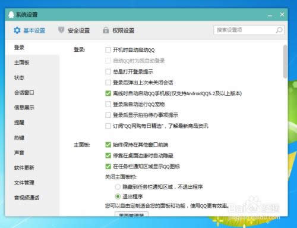This screenshot has width=297, height=228.
Task: Select 隐藏到任务栏通知区域 radio option
Action: coord(118,187)
